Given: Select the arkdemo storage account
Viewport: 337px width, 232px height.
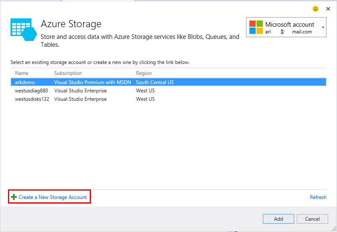Looking at the screenshot, I should coord(25,82).
